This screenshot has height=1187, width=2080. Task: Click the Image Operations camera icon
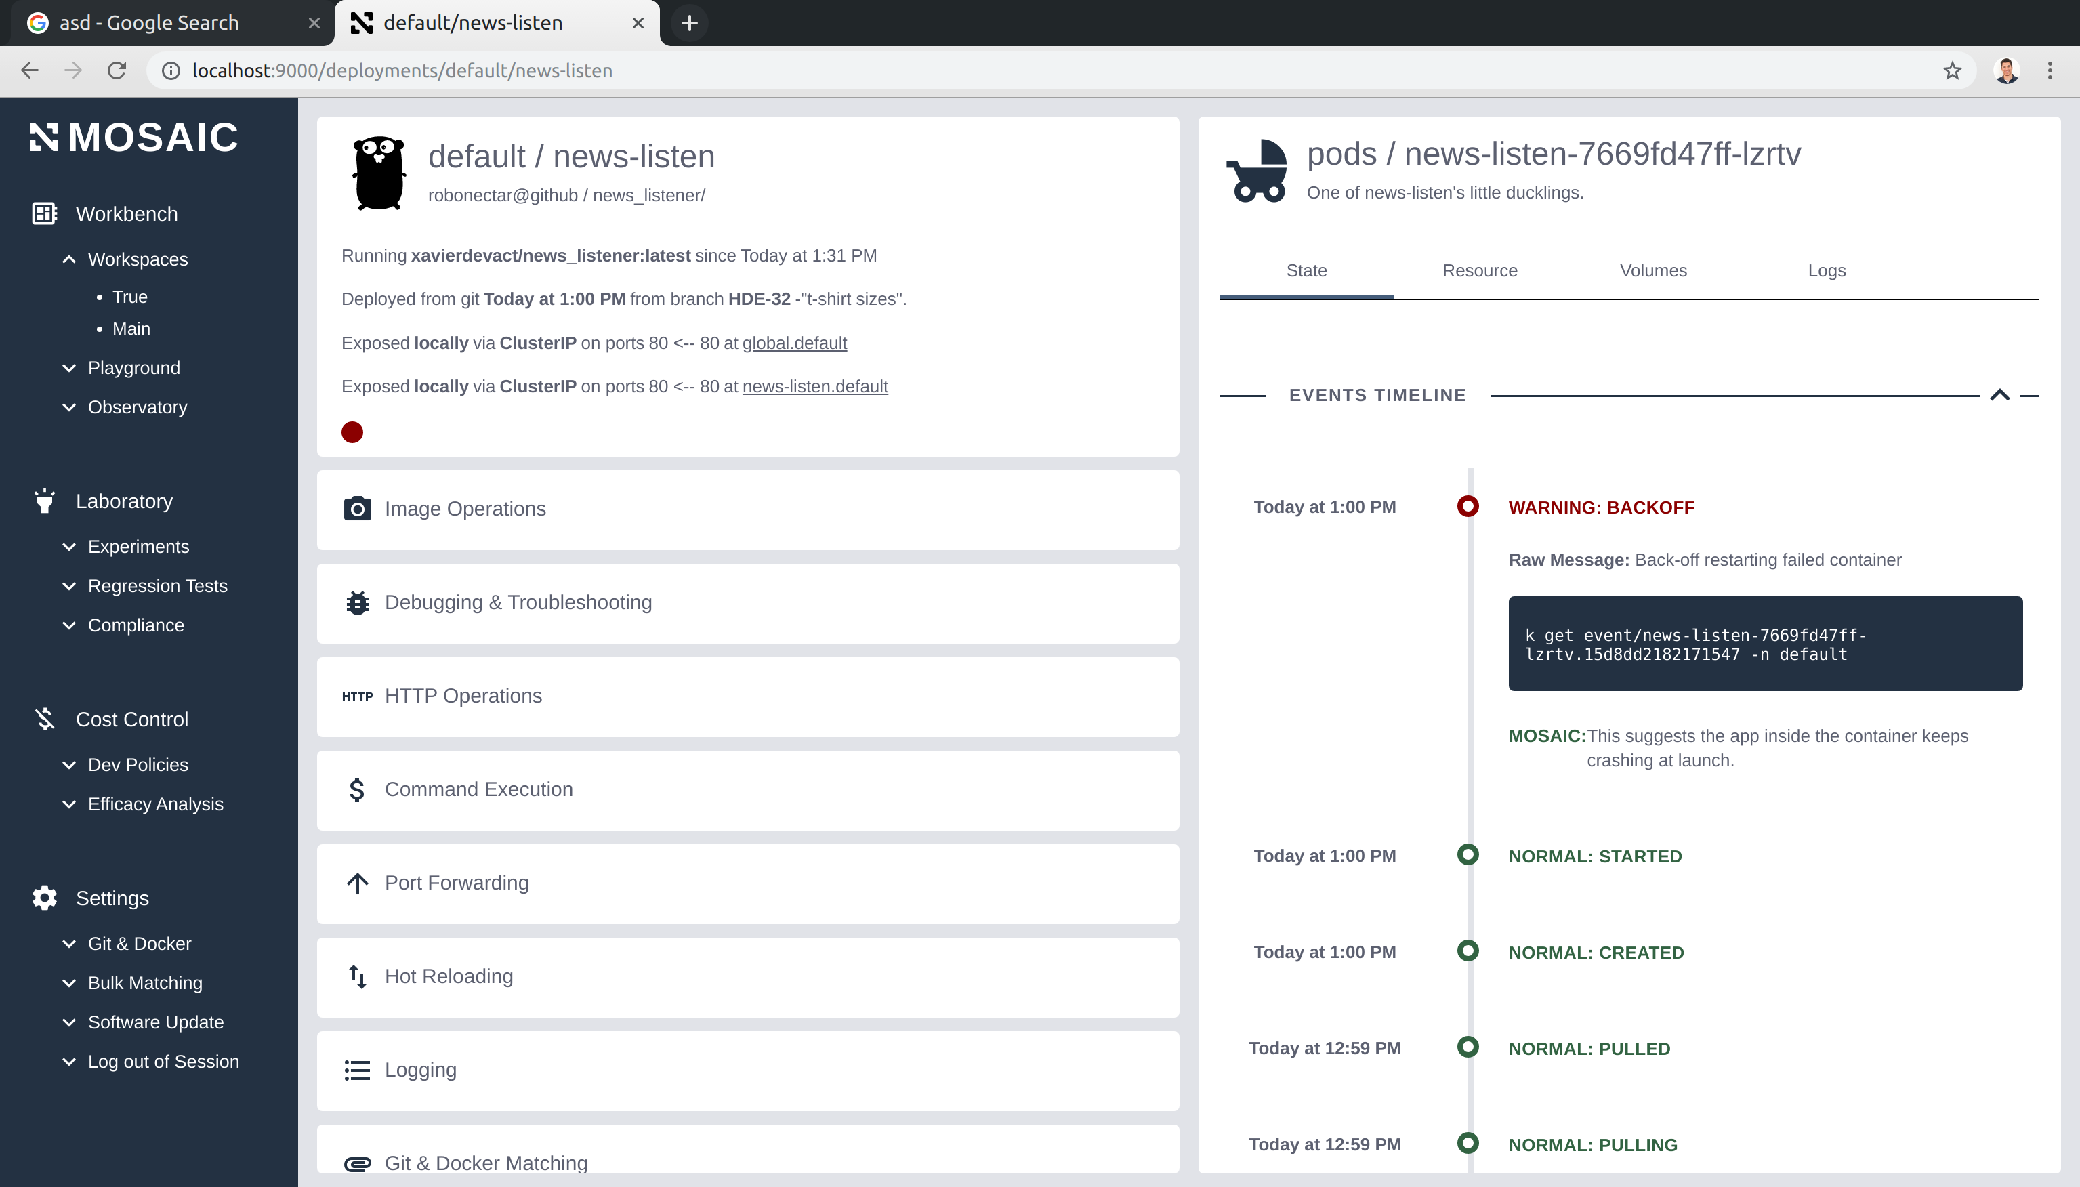(x=357, y=509)
